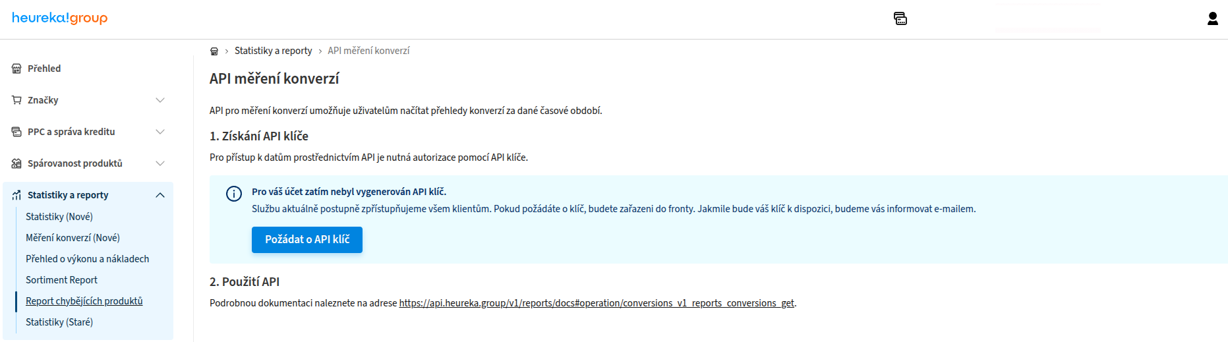Click the Přehled shop icon
The height and width of the screenshot is (342, 1228).
click(x=16, y=69)
